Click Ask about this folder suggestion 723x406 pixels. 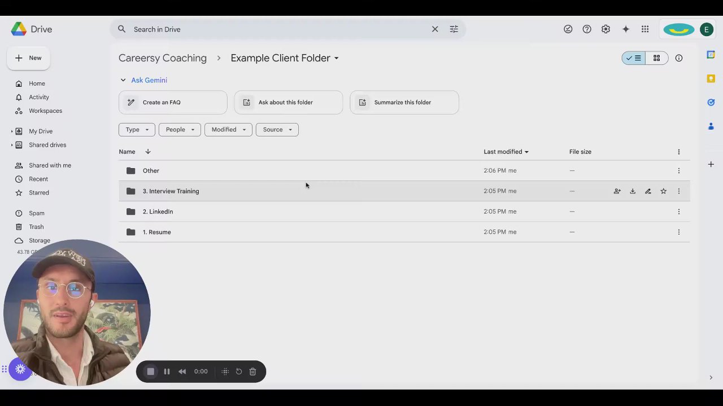tap(289, 103)
